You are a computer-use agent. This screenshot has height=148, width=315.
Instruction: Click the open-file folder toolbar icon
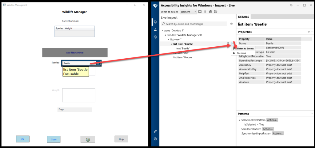pyautogui.click(x=216, y=12)
